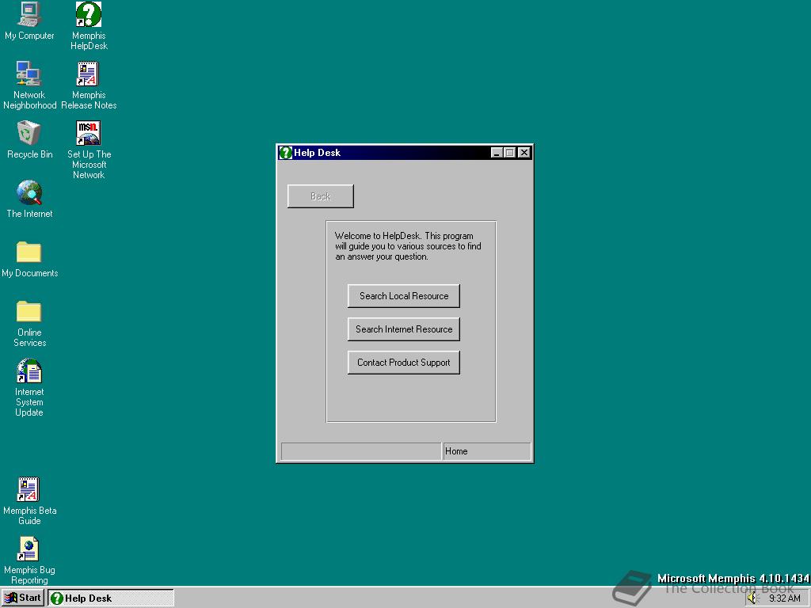The height and width of the screenshot is (608, 811).
Task: Click the clock showing 9:32 AM
Action: pos(785,598)
